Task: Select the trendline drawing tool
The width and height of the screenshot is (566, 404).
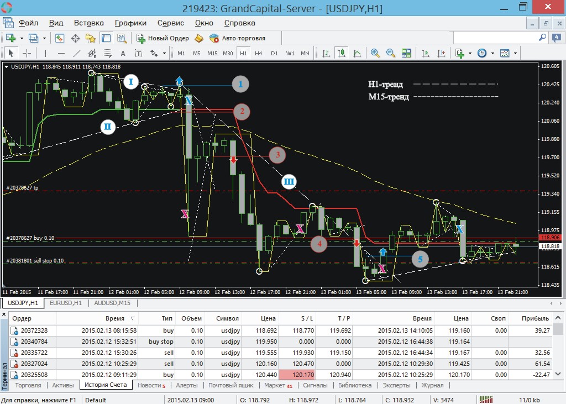Action: (76, 54)
